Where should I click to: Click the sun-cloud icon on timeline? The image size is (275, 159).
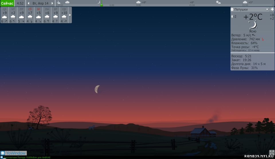click(x=218, y=2)
